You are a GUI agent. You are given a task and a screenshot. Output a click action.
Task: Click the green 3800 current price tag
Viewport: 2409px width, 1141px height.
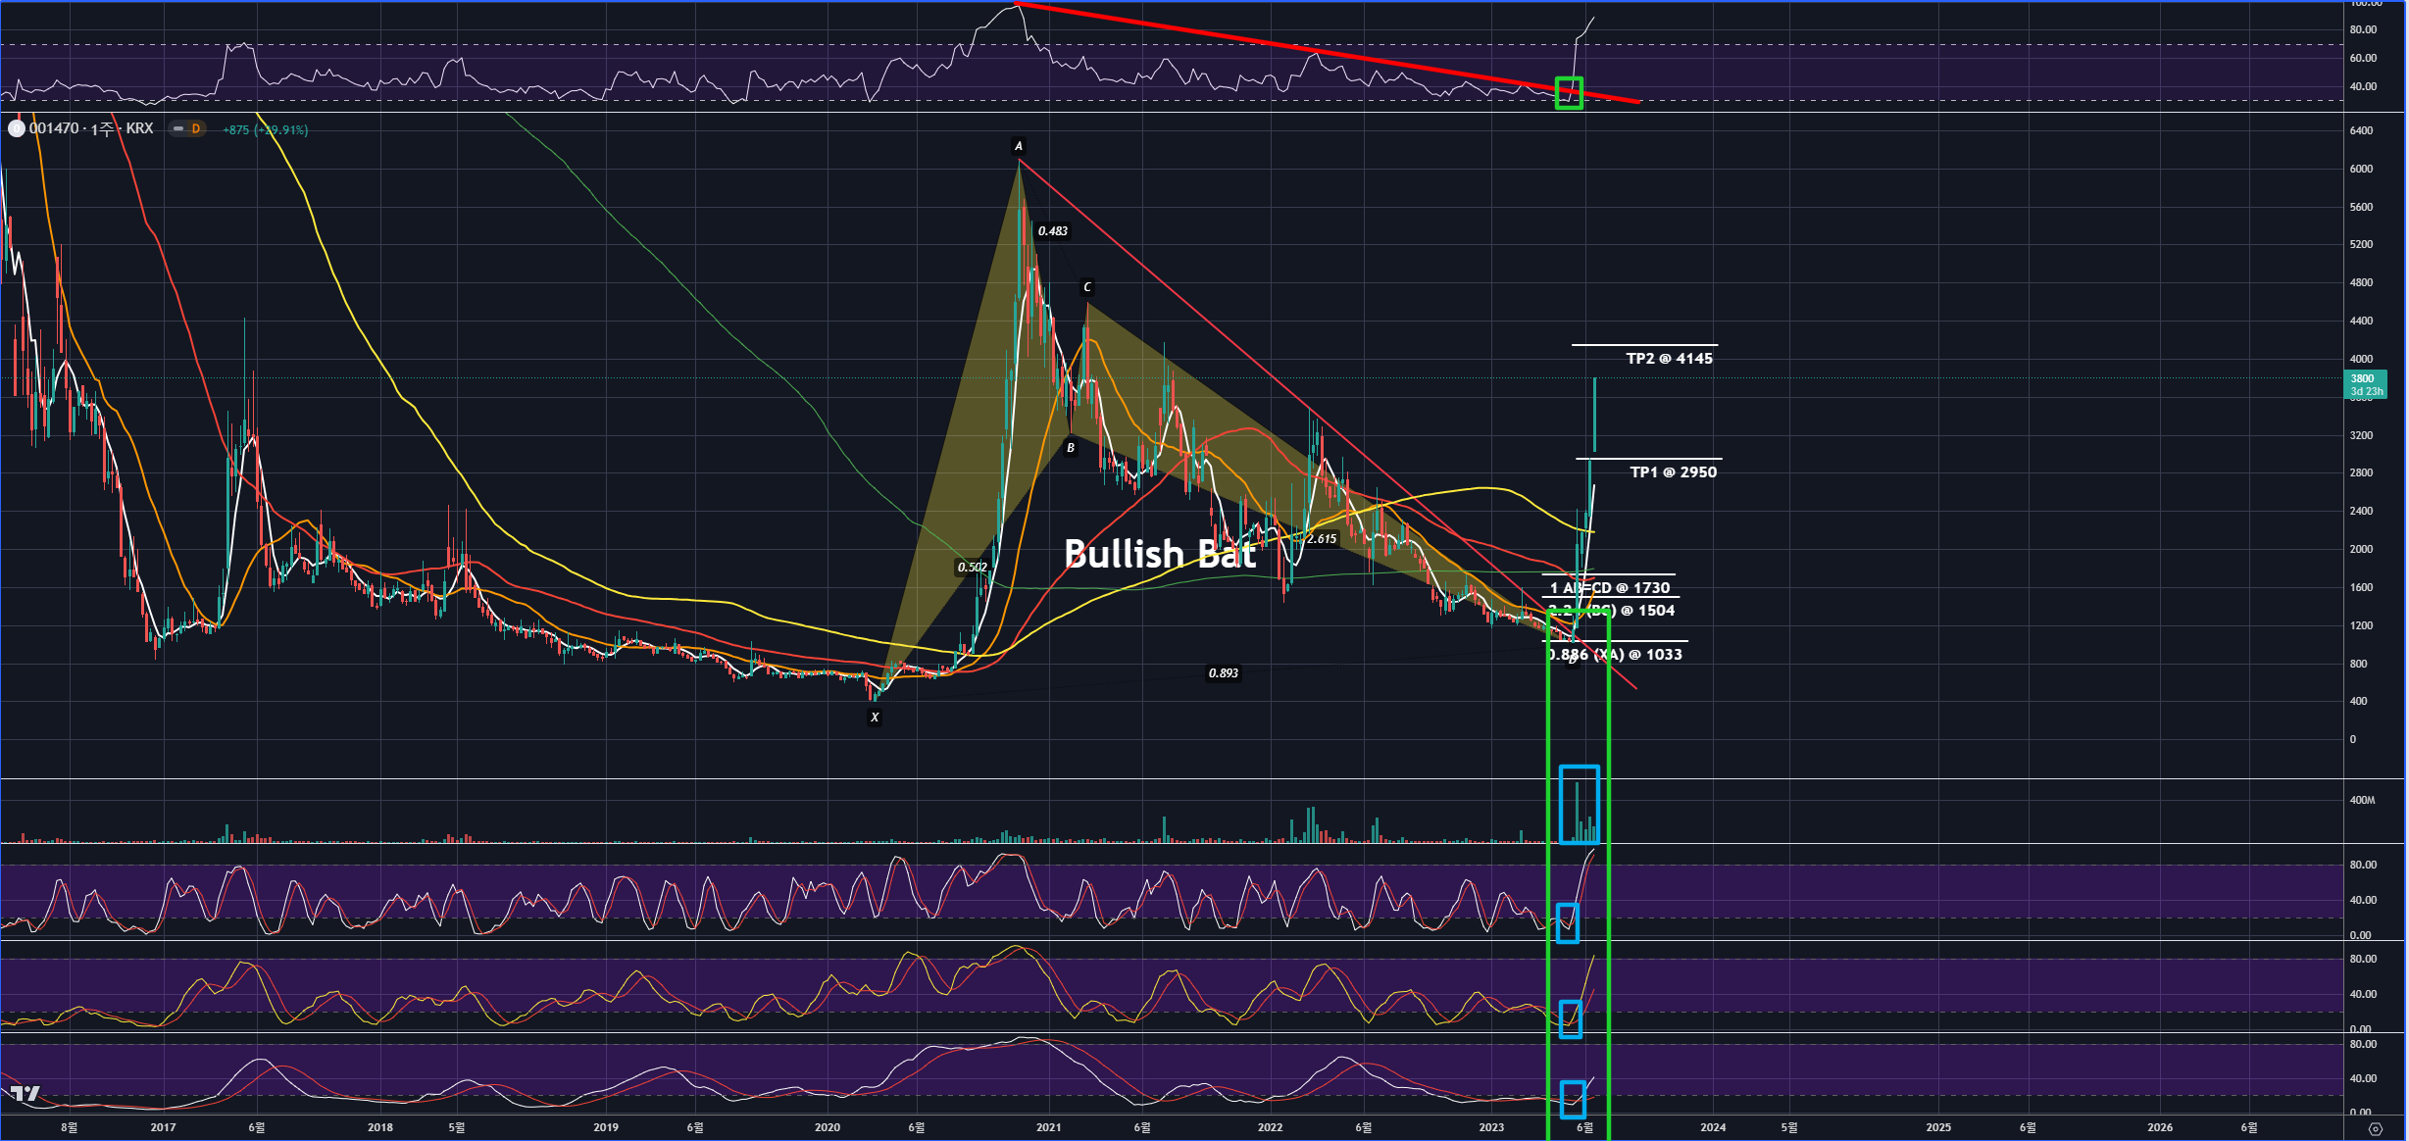click(2365, 384)
